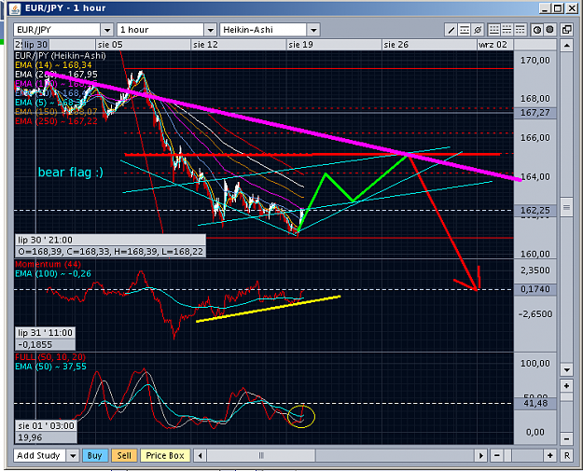
Task: Click the Price Box button
Action: pyautogui.click(x=165, y=455)
